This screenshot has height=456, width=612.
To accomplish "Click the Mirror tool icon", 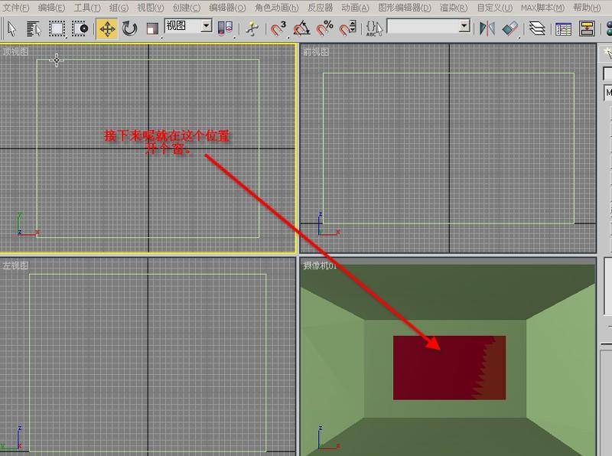I will [x=487, y=29].
